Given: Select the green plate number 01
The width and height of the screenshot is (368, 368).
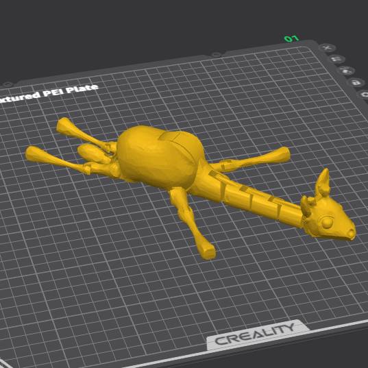Looking at the screenshot, I should 291,38.
